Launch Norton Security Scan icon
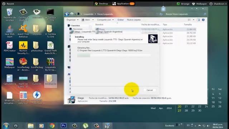Screen dimensions: 229x129 [x=23, y=48]
